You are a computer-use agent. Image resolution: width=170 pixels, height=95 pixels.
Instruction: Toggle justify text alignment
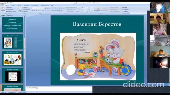pos(59,11)
